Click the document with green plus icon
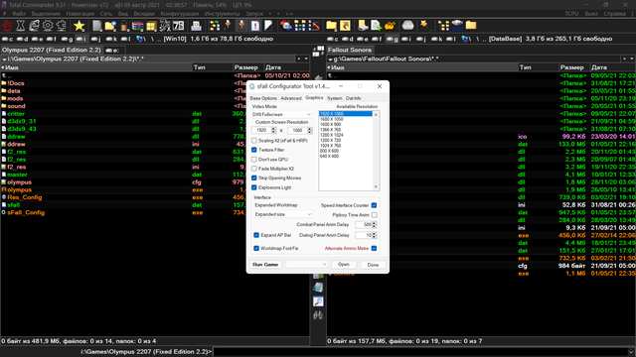Image resolution: width=636 pixels, height=357 pixels. tap(376, 26)
